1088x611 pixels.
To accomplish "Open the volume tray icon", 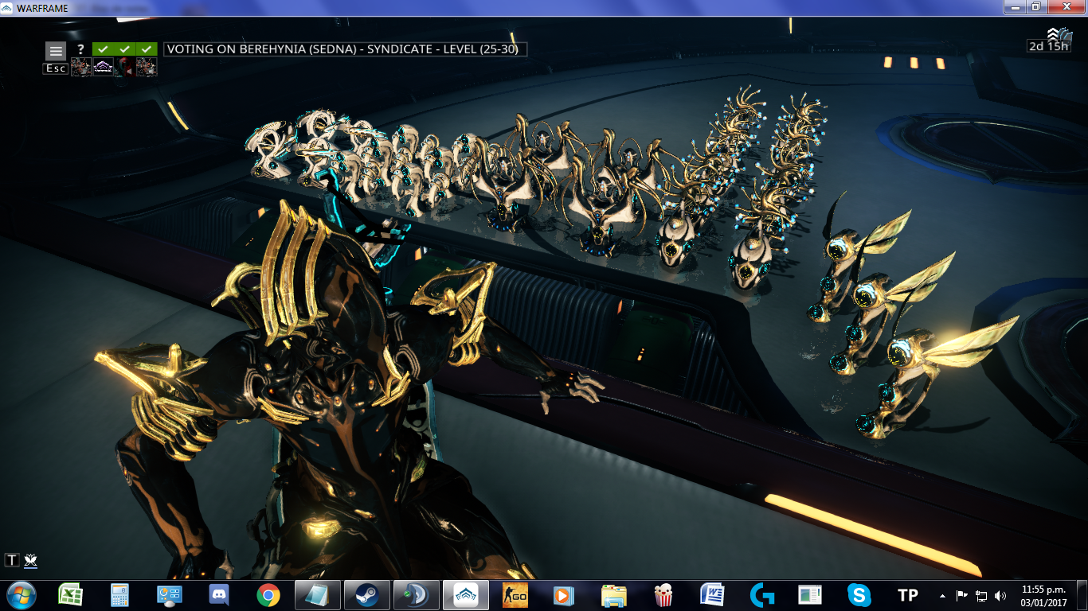I will click(x=1000, y=595).
